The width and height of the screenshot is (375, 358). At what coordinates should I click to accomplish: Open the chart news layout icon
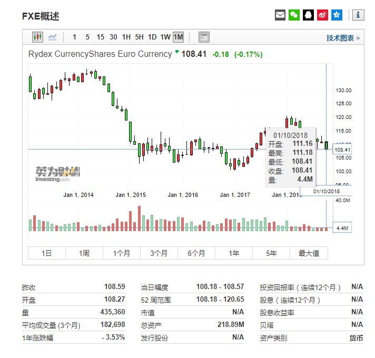coord(204,37)
